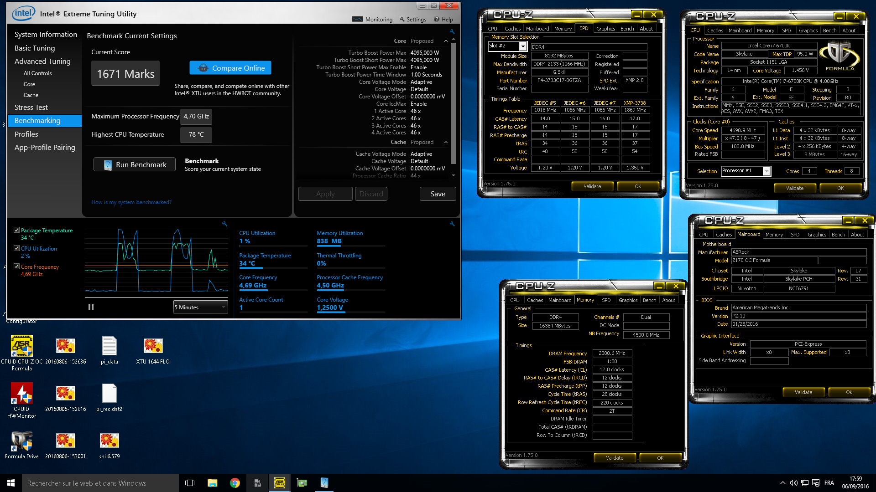Open Profiles in XTU sidebar

(26, 134)
